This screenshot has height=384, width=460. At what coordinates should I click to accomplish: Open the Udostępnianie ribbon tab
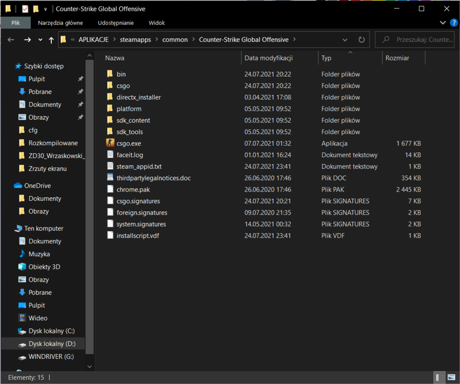[x=115, y=23]
